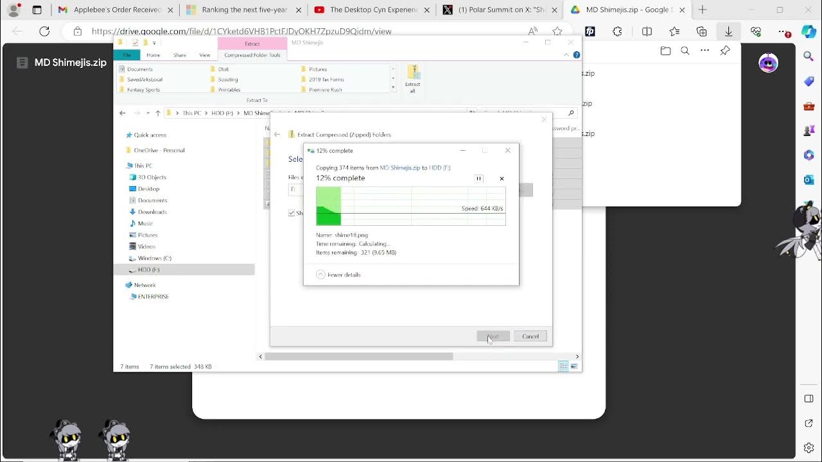Cancel the copy with the small X button

click(x=502, y=178)
